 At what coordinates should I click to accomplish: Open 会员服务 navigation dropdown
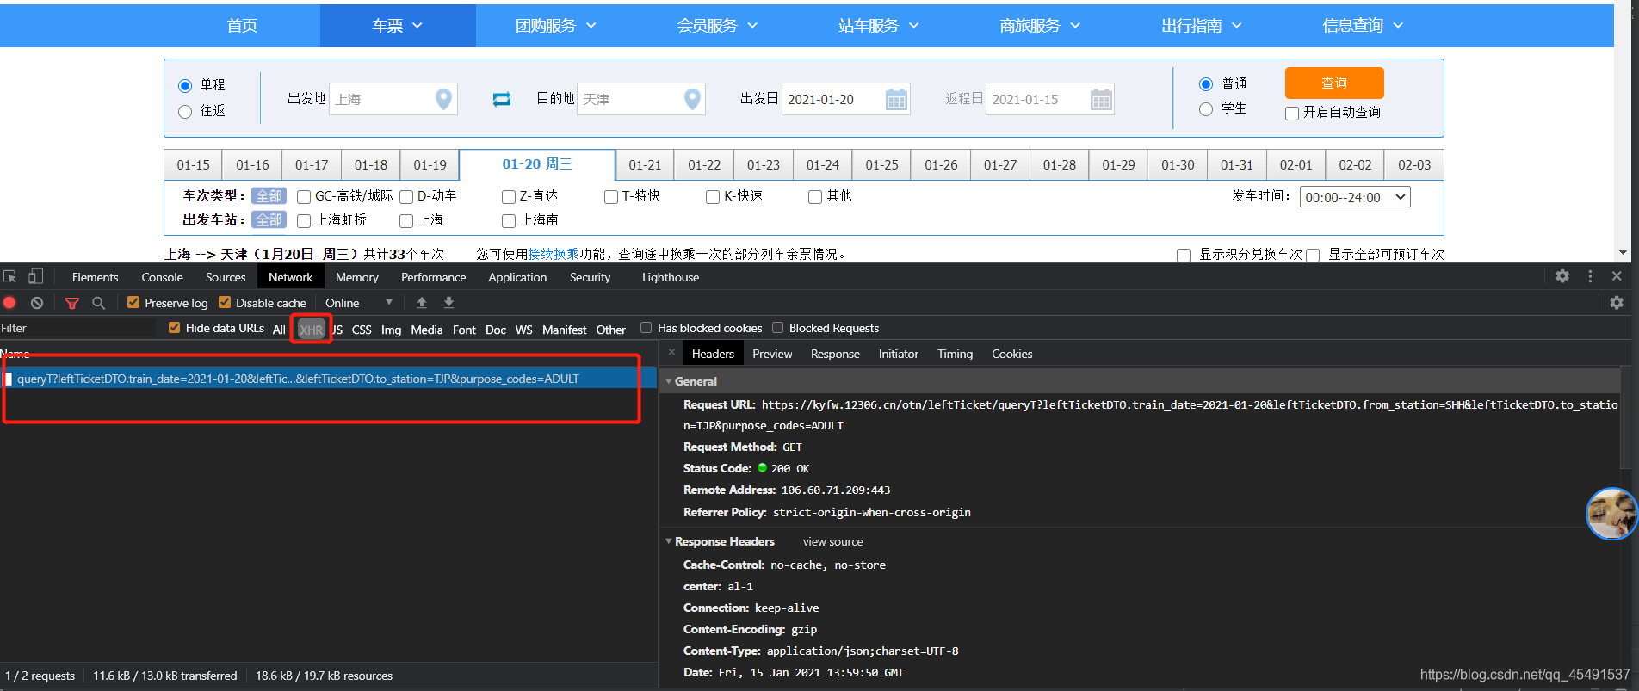717,26
